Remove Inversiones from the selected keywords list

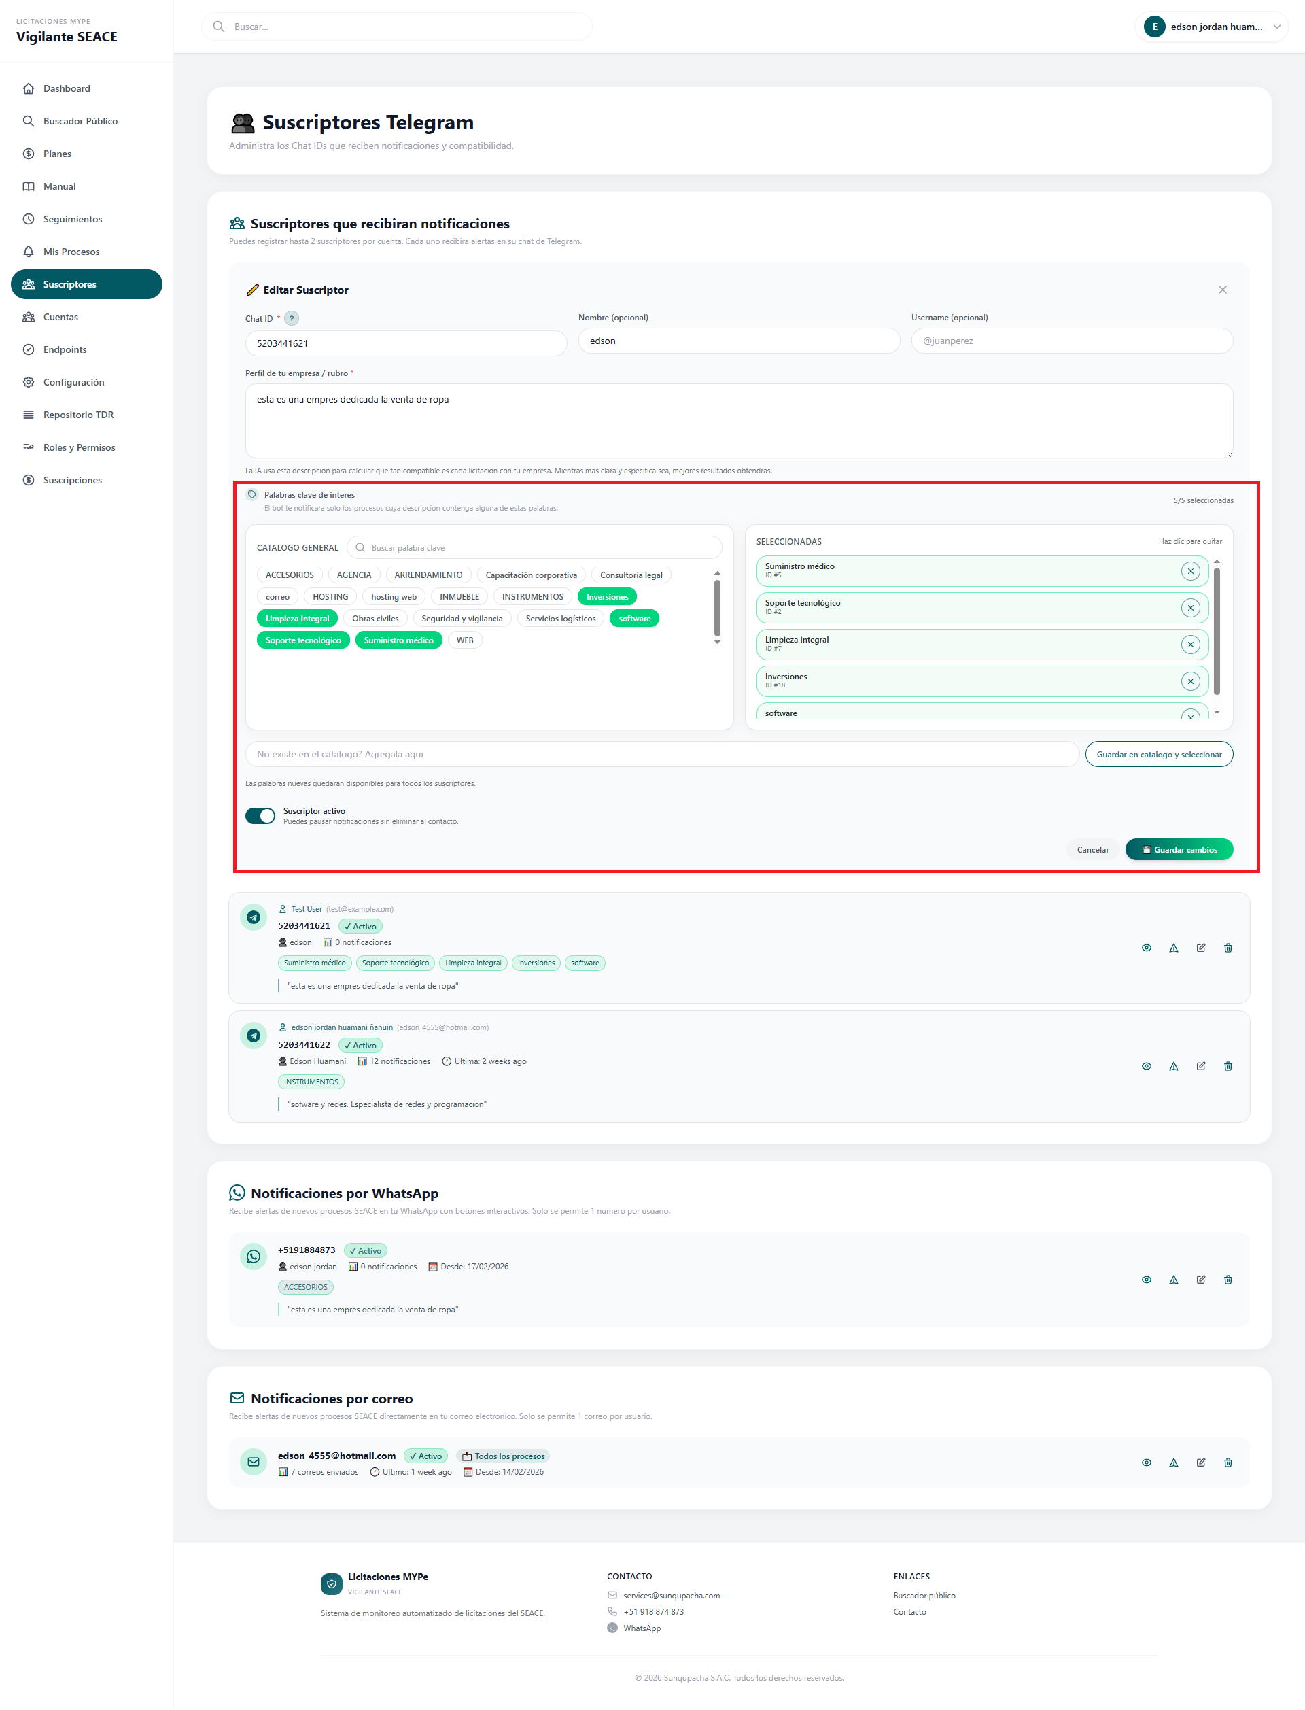pos(1191,681)
